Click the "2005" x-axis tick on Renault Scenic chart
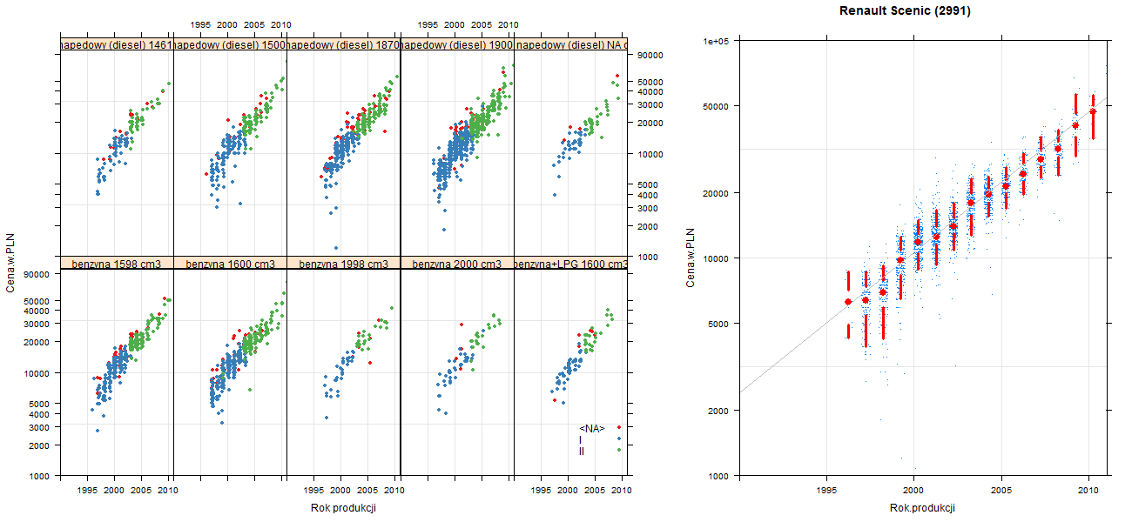 (1001, 491)
